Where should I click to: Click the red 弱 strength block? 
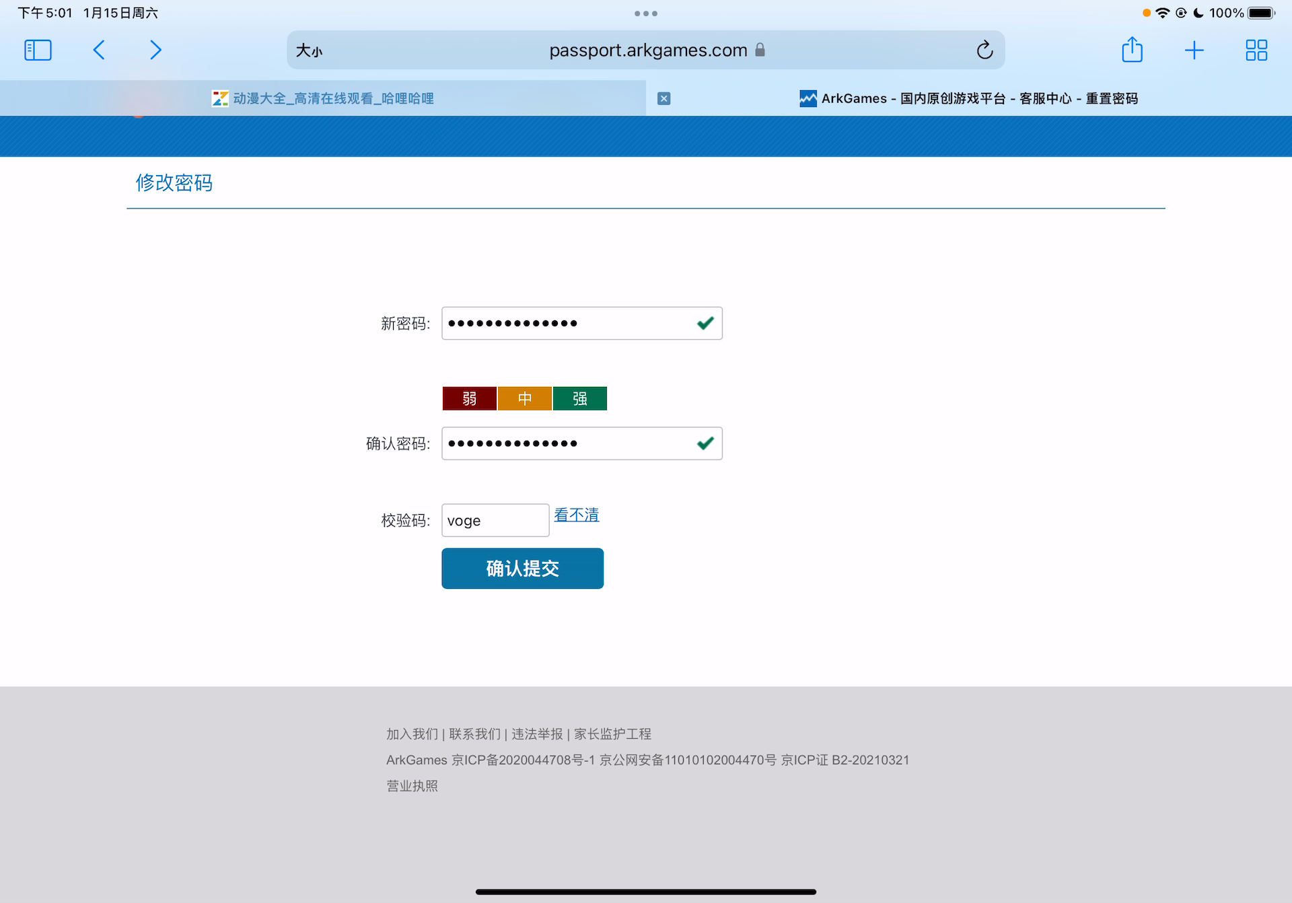point(469,398)
